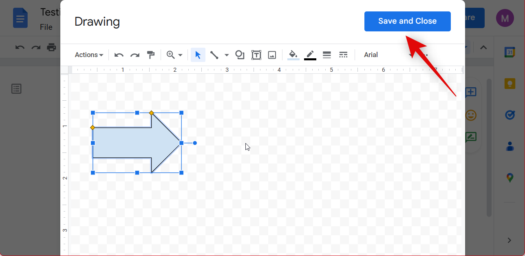The image size is (525, 256).
Task: Open the Shape tool menu
Action: (x=240, y=55)
